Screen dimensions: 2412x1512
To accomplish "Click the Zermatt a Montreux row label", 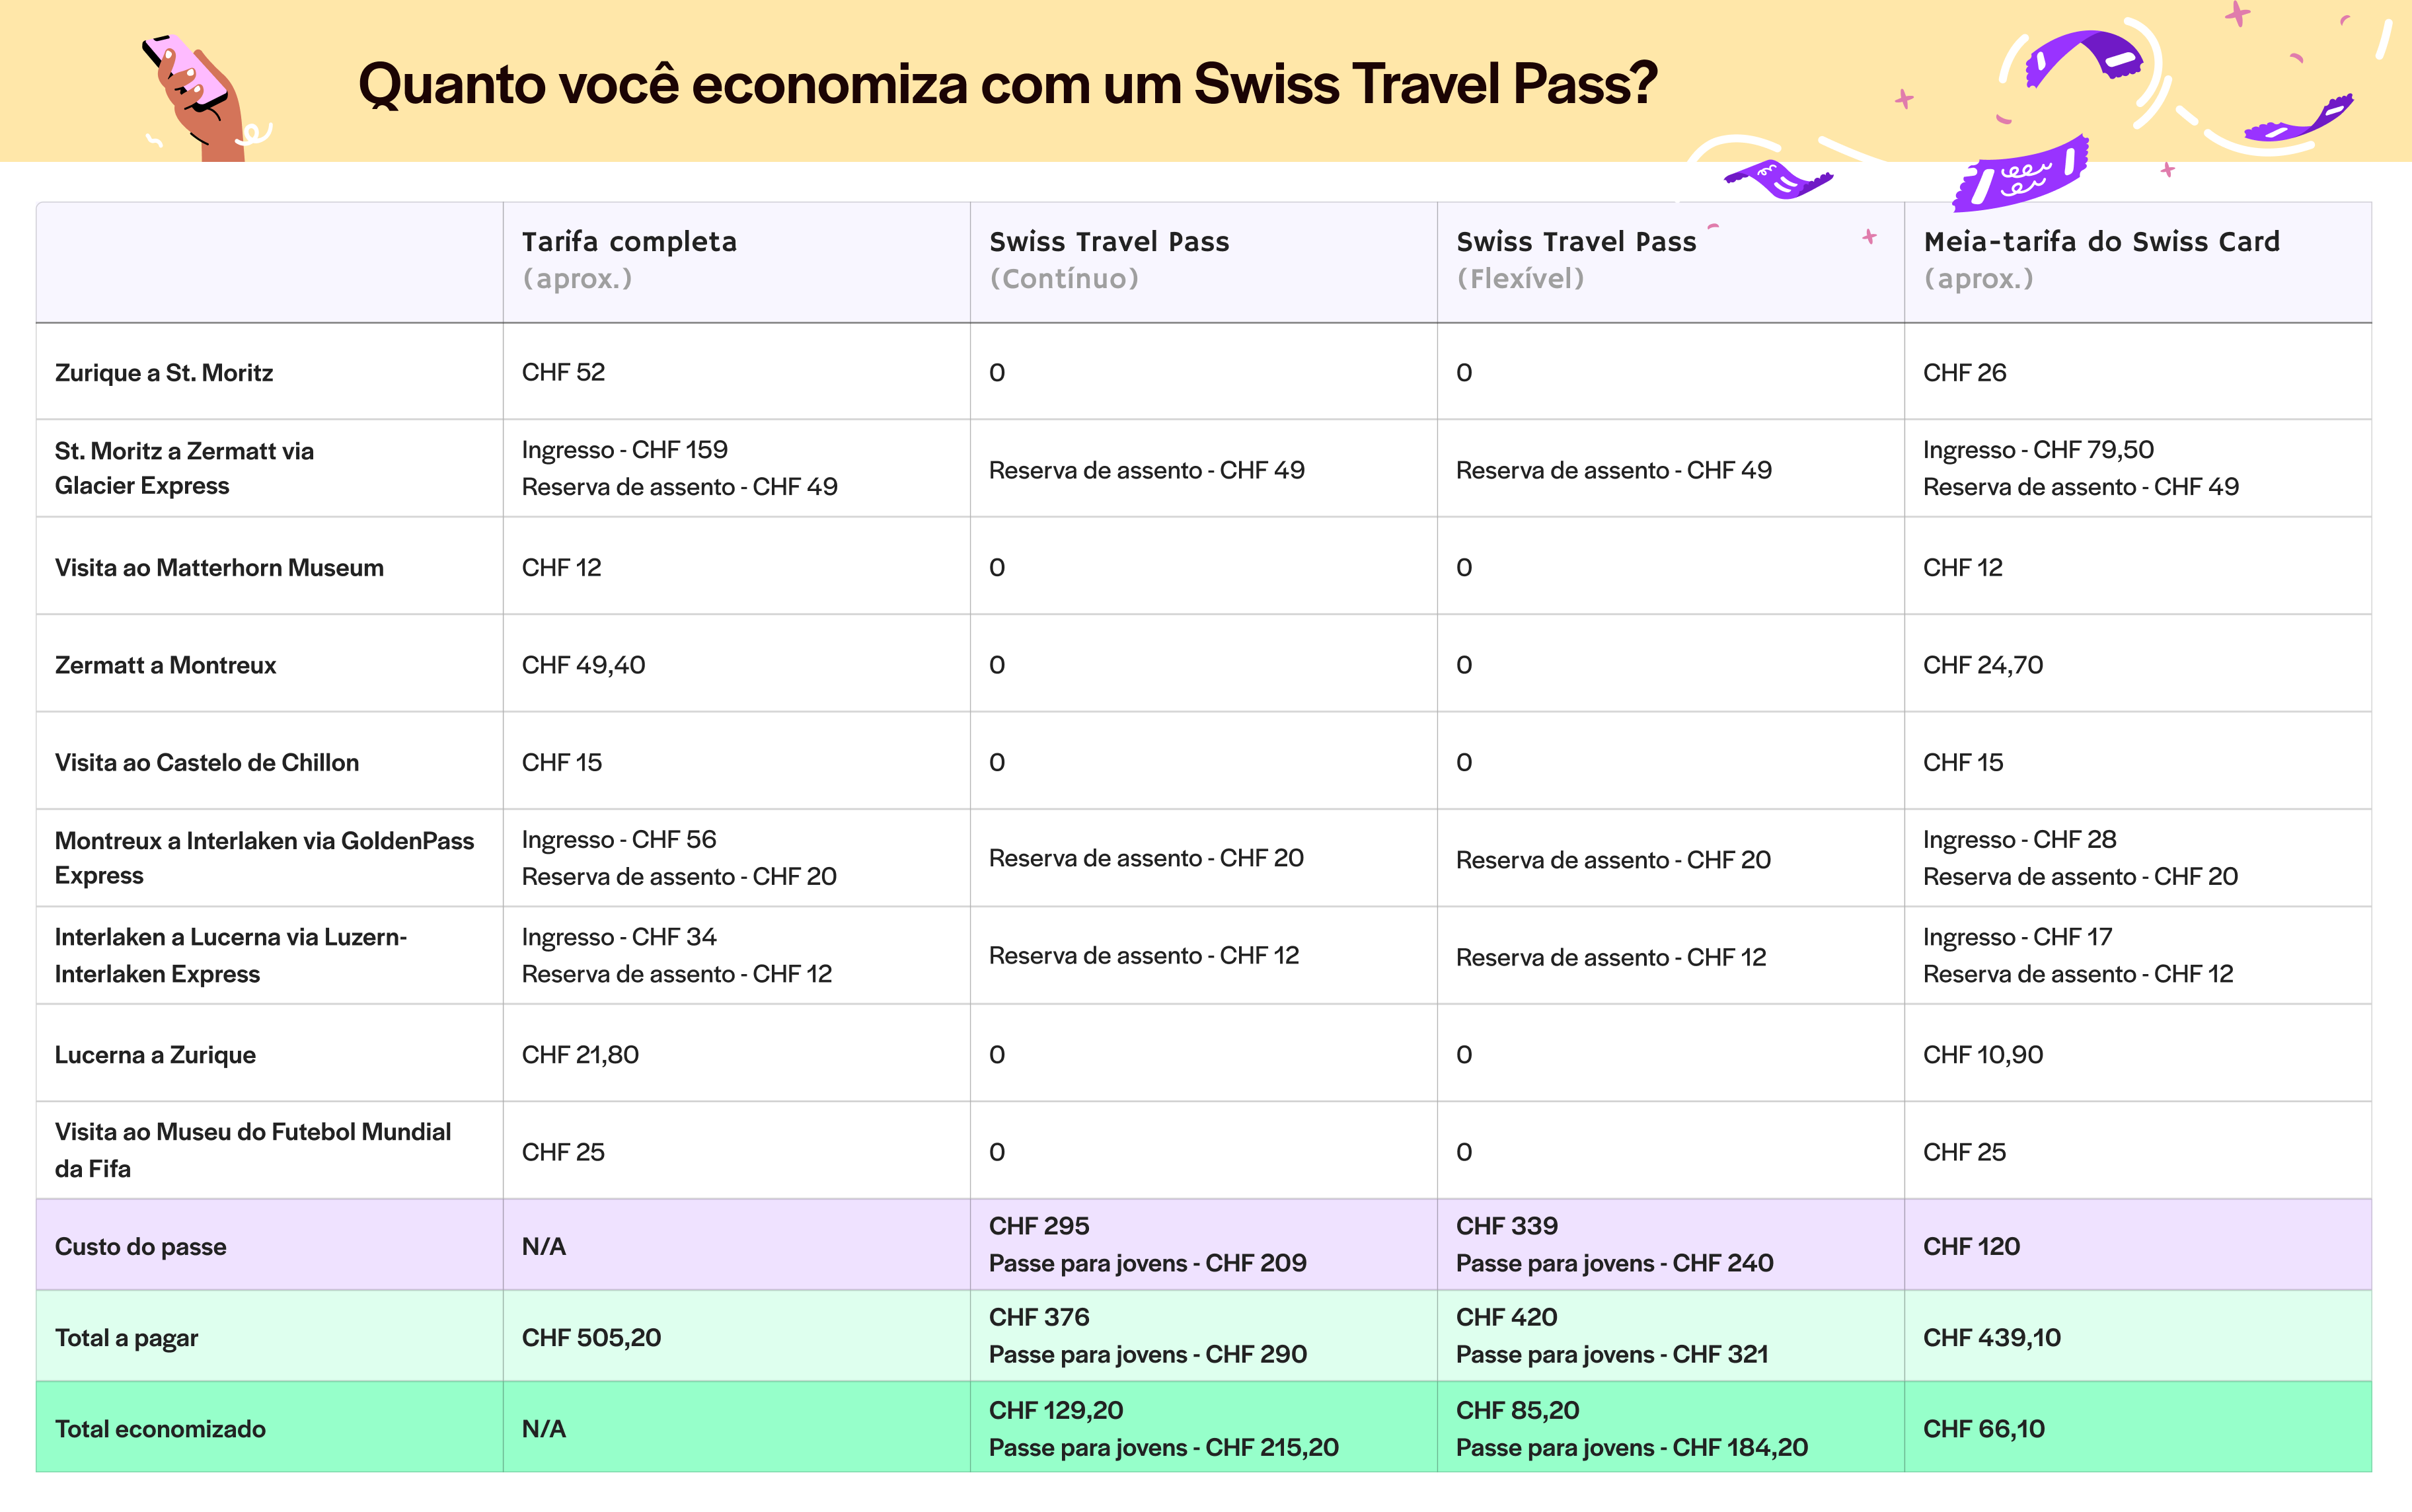I will [165, 665].
